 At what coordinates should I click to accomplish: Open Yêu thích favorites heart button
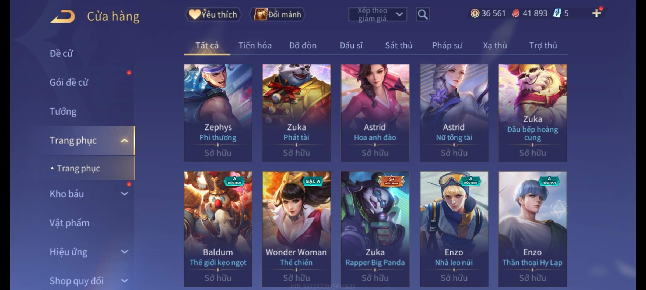coord(213,15)
